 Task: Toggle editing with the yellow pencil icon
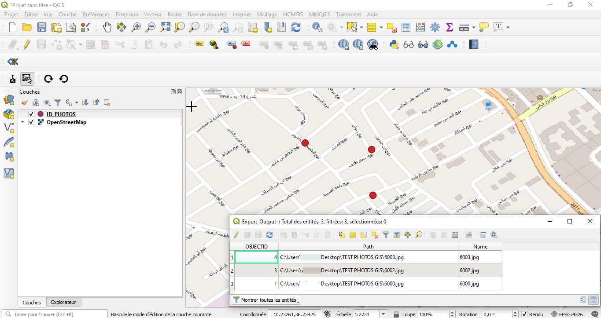[27, 44]
